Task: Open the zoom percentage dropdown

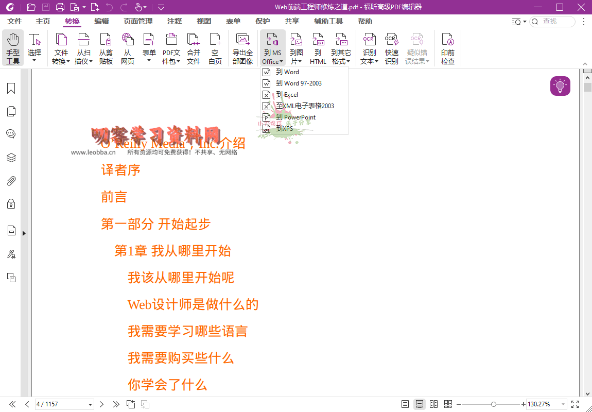Action: pos(563,404)
